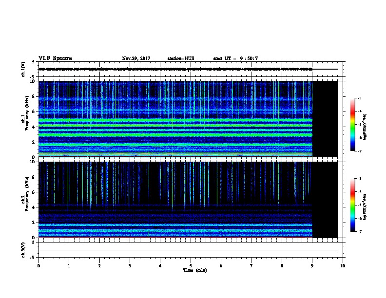
Task: Click the ch.2 frequency axis "6" tick label
Action: tap(34, 192)
